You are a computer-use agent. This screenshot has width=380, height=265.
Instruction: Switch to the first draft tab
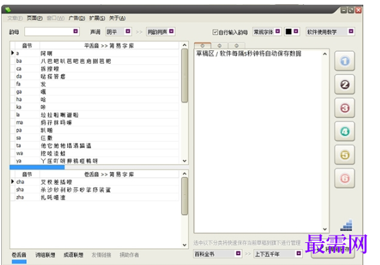(202, 46)
